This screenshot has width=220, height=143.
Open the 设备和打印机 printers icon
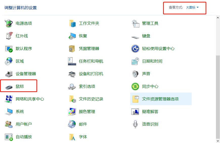pos(72,74)
